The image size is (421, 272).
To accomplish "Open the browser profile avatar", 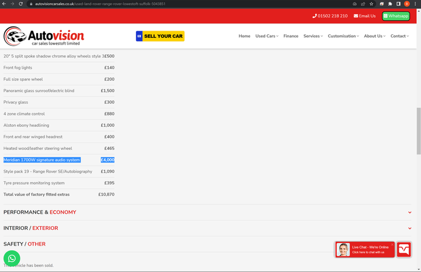I will [x=407, y=4].
